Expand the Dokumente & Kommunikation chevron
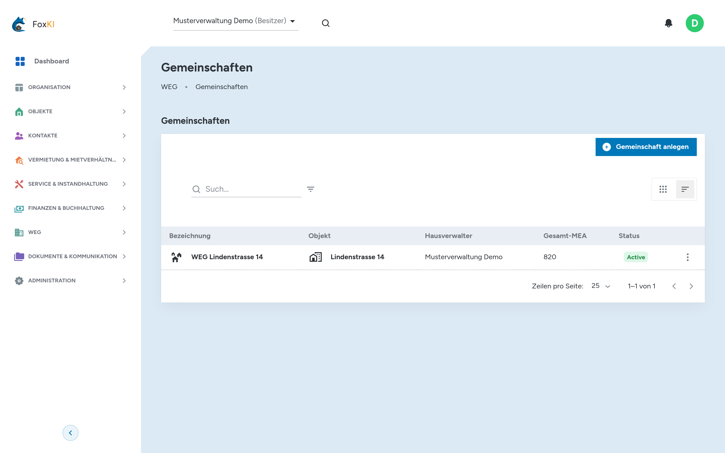Image resolution: width=725 pixels, height=453 pixels. [x=124, y=256]
